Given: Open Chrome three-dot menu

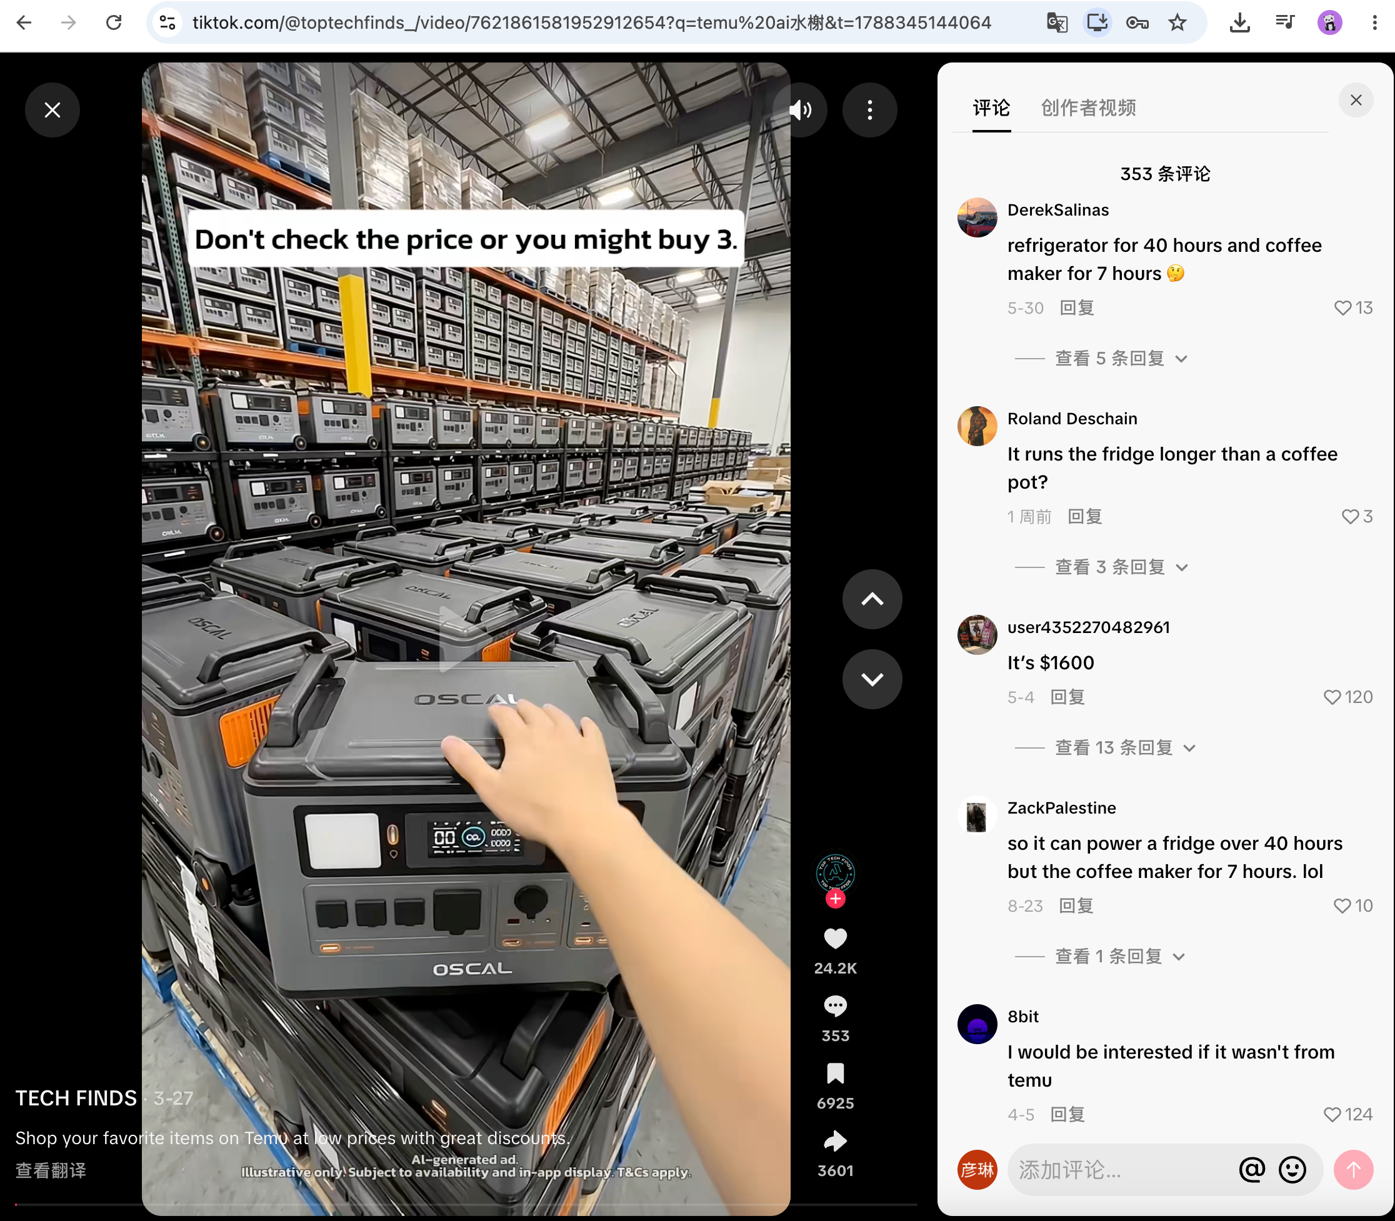Looking at the screenshot, I should pos(1374,23).
